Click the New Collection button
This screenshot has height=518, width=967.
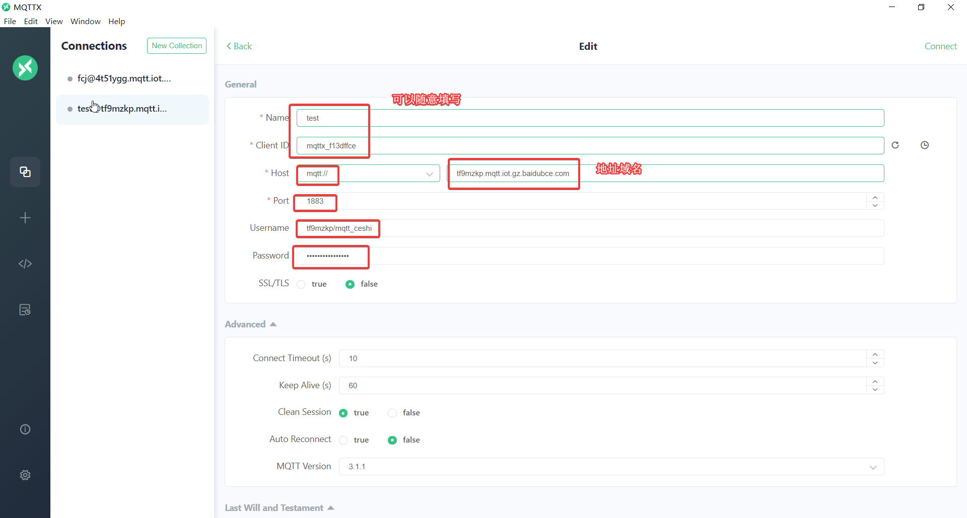point(177,46)
